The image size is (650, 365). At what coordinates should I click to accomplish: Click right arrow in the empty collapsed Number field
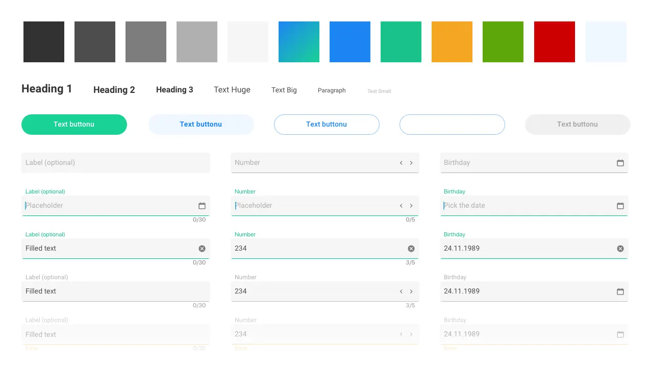pos(411,163)
